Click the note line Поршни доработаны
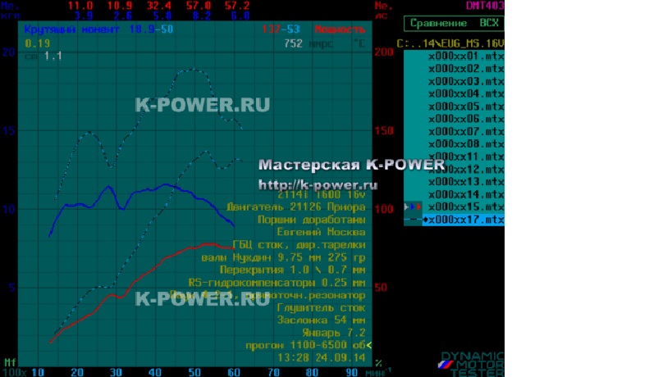672x377 pixels. (x=312, y=220)
